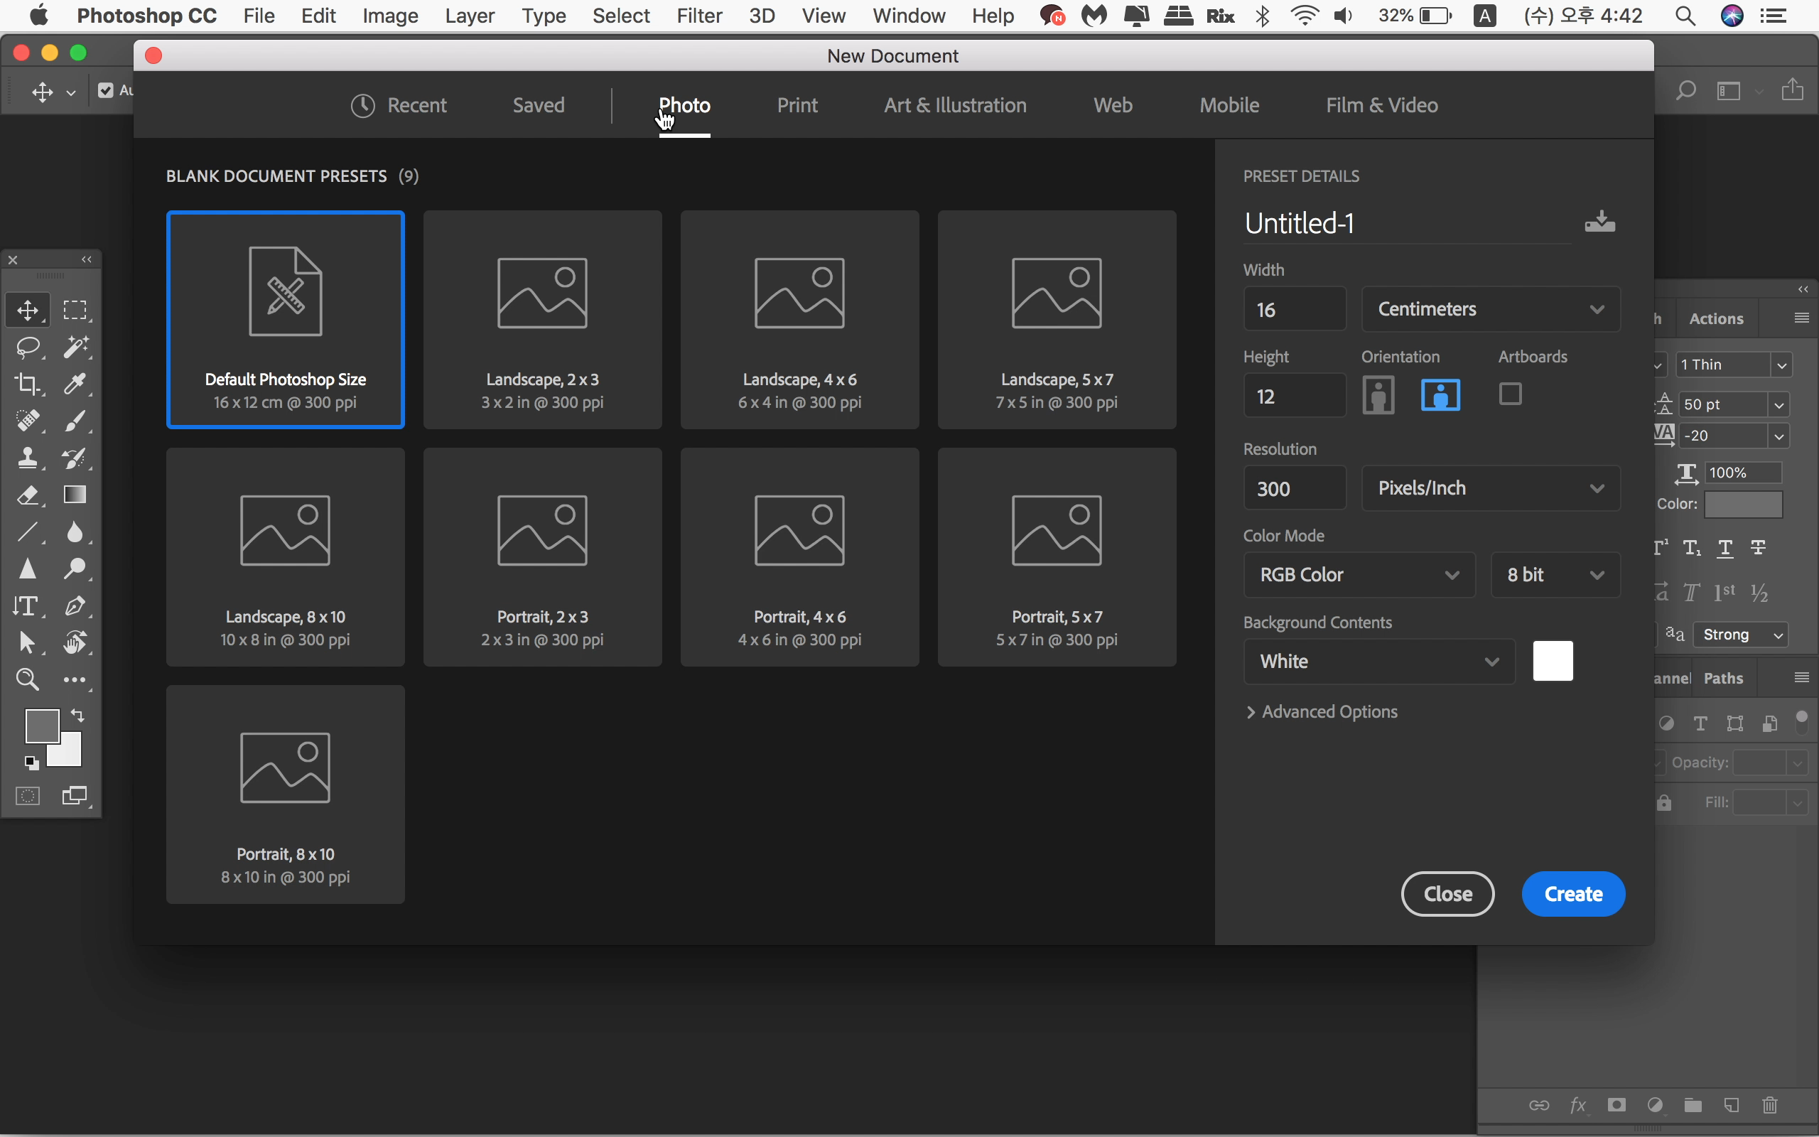Click the Create button
Screen dimensions: 1819x1137
1573,893
